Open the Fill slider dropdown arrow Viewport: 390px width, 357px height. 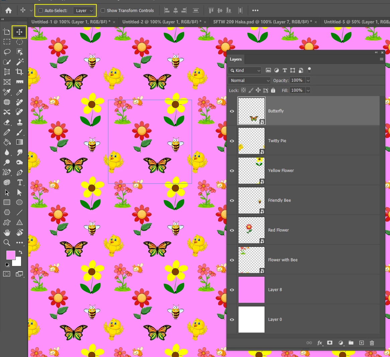click(308, 90)
